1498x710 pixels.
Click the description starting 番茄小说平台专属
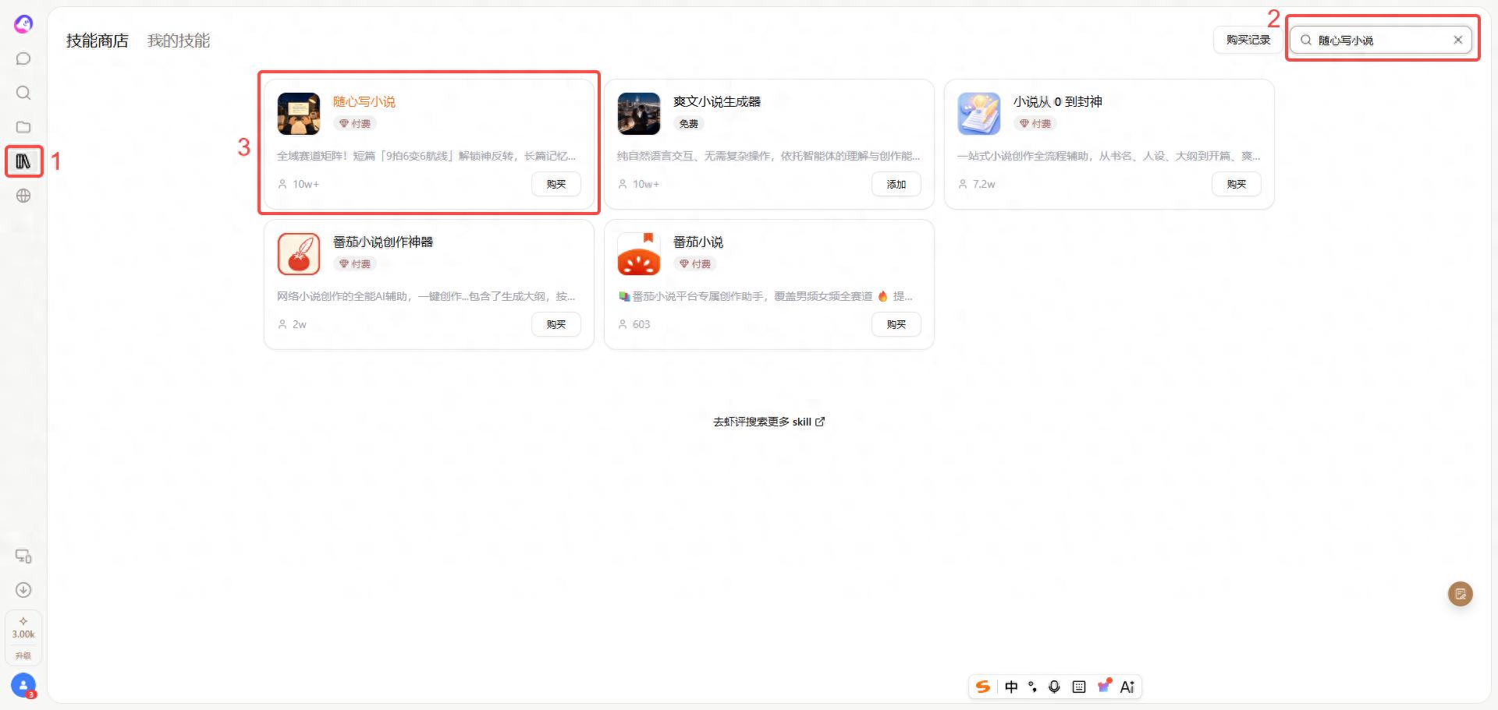coord(765,297)
